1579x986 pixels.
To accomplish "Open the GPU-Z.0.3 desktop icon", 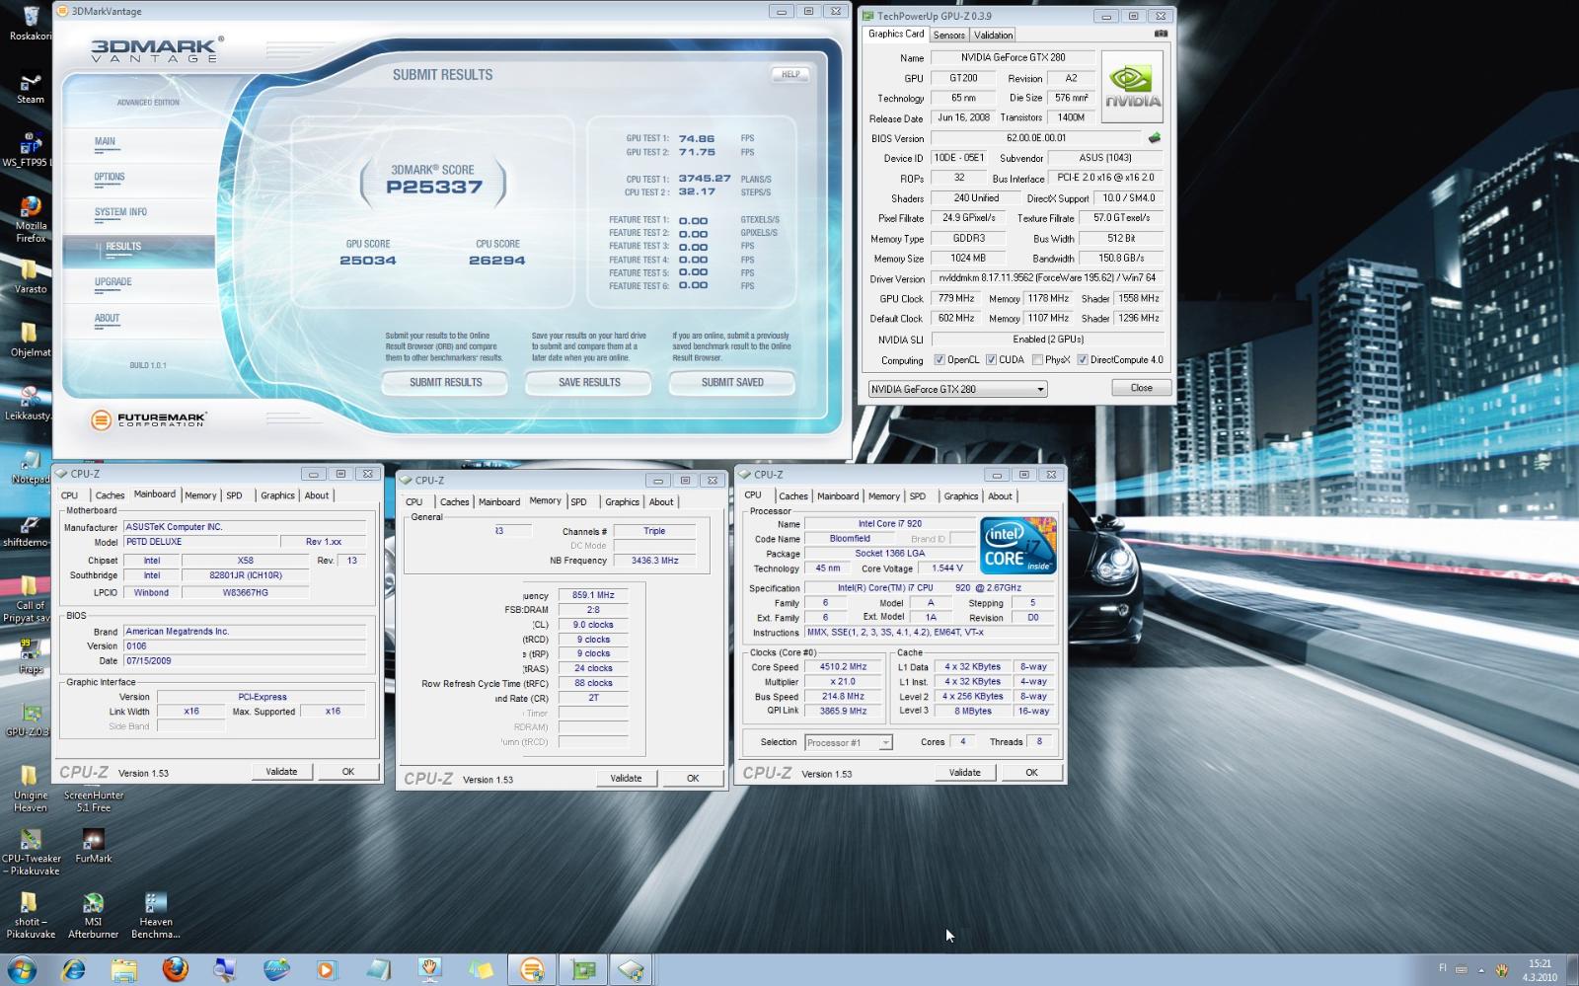I will [28, 720].
